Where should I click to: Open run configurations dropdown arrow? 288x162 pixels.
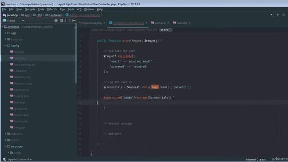pos(271,15)
